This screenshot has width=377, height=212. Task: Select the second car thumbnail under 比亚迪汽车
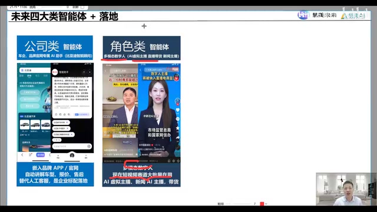click(x=35, y=125)
